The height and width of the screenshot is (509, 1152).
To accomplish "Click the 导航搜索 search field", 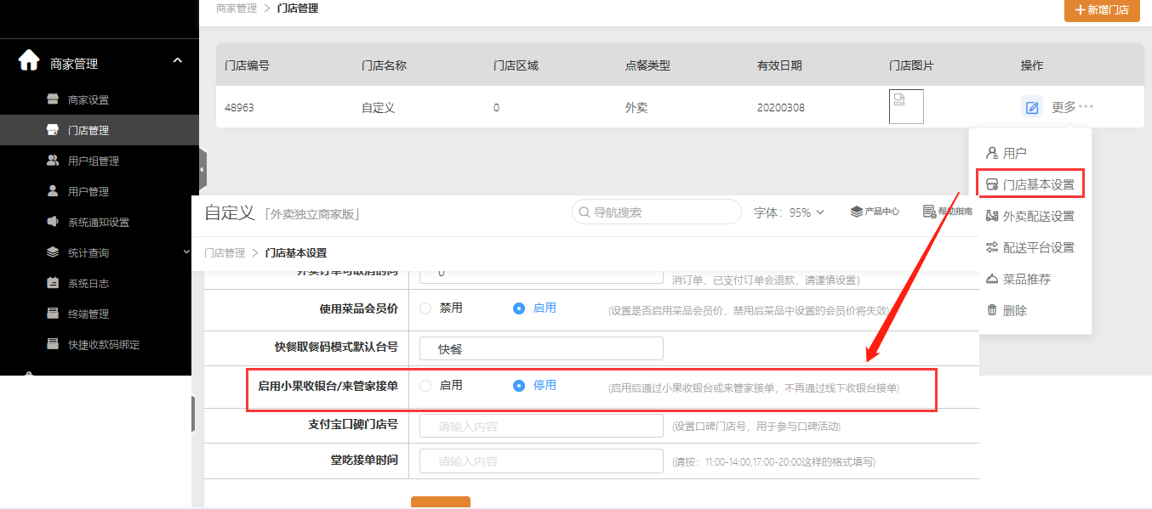I will 657,212.
